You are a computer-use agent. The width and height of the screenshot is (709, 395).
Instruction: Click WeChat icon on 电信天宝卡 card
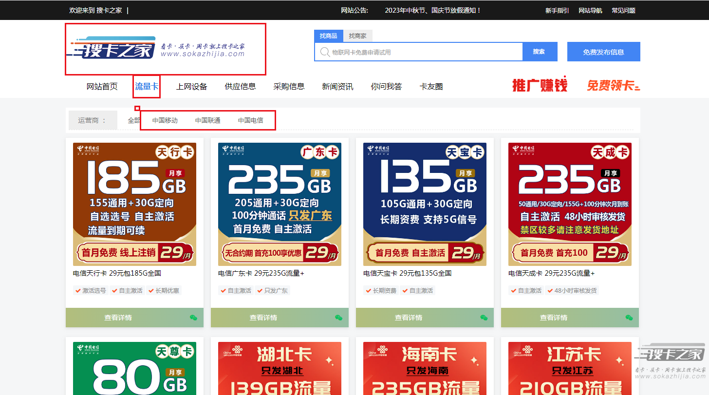484,318
